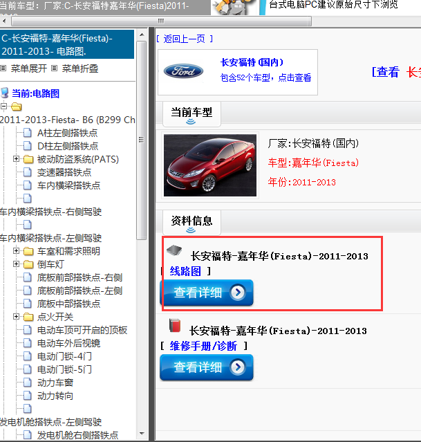This screenshot has width=421, height=442.
Task: Select 底板前部搭铁点-左侧 tree item
Action: coord(79,291)
